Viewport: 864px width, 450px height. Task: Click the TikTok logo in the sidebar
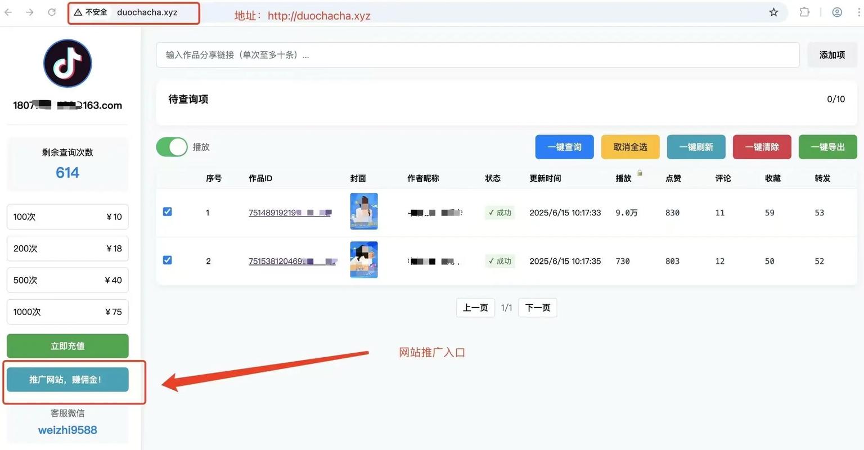tap(67, 63)
